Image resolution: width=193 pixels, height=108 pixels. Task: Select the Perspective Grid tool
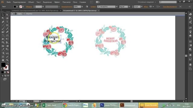[x=7, y=43]
